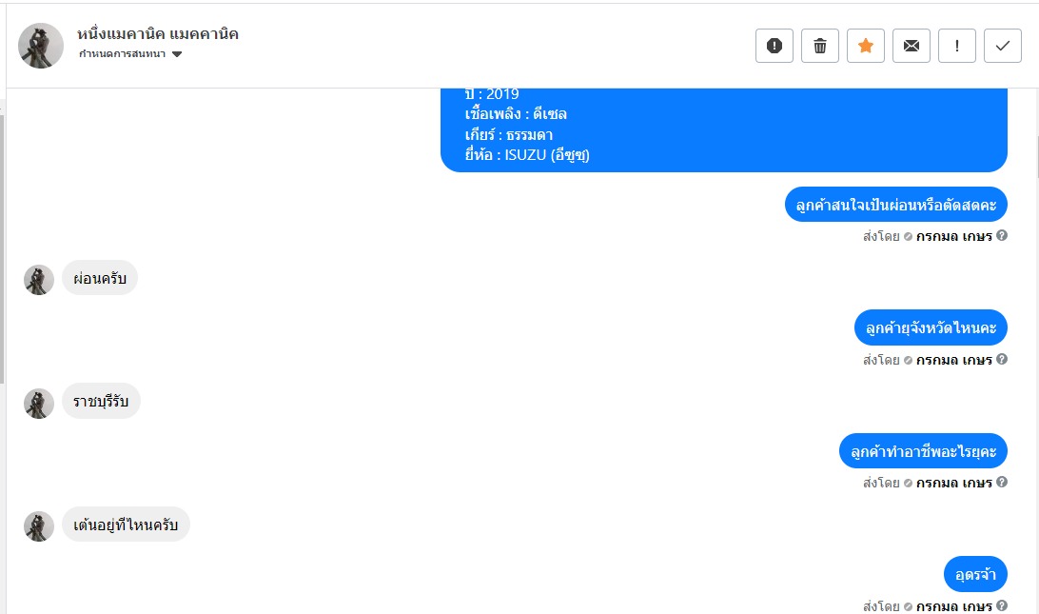Click avatar beside ราชบุรีรับ message
The width and height of the screenshot is (1039, 614).
[39, 403]
